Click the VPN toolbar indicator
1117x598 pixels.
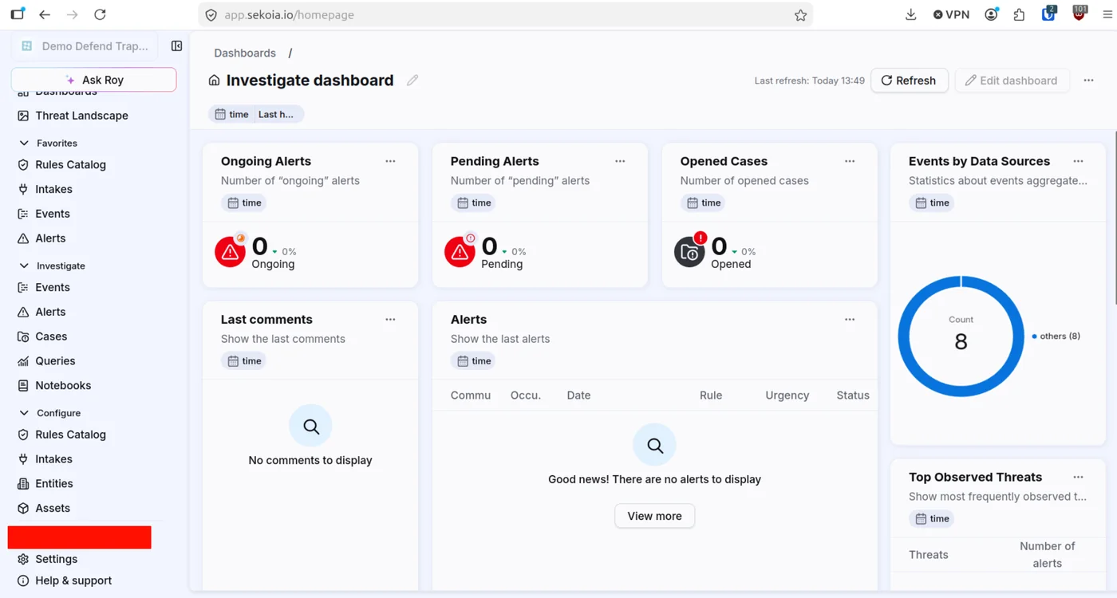[951, 15]
